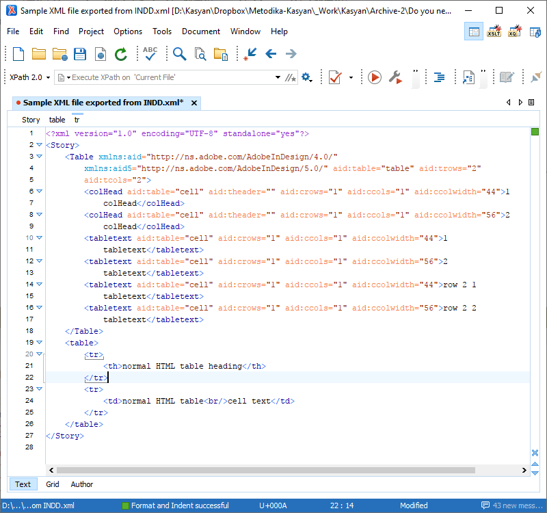Click the horizontal scrollbar of the editor

[266, 470]
